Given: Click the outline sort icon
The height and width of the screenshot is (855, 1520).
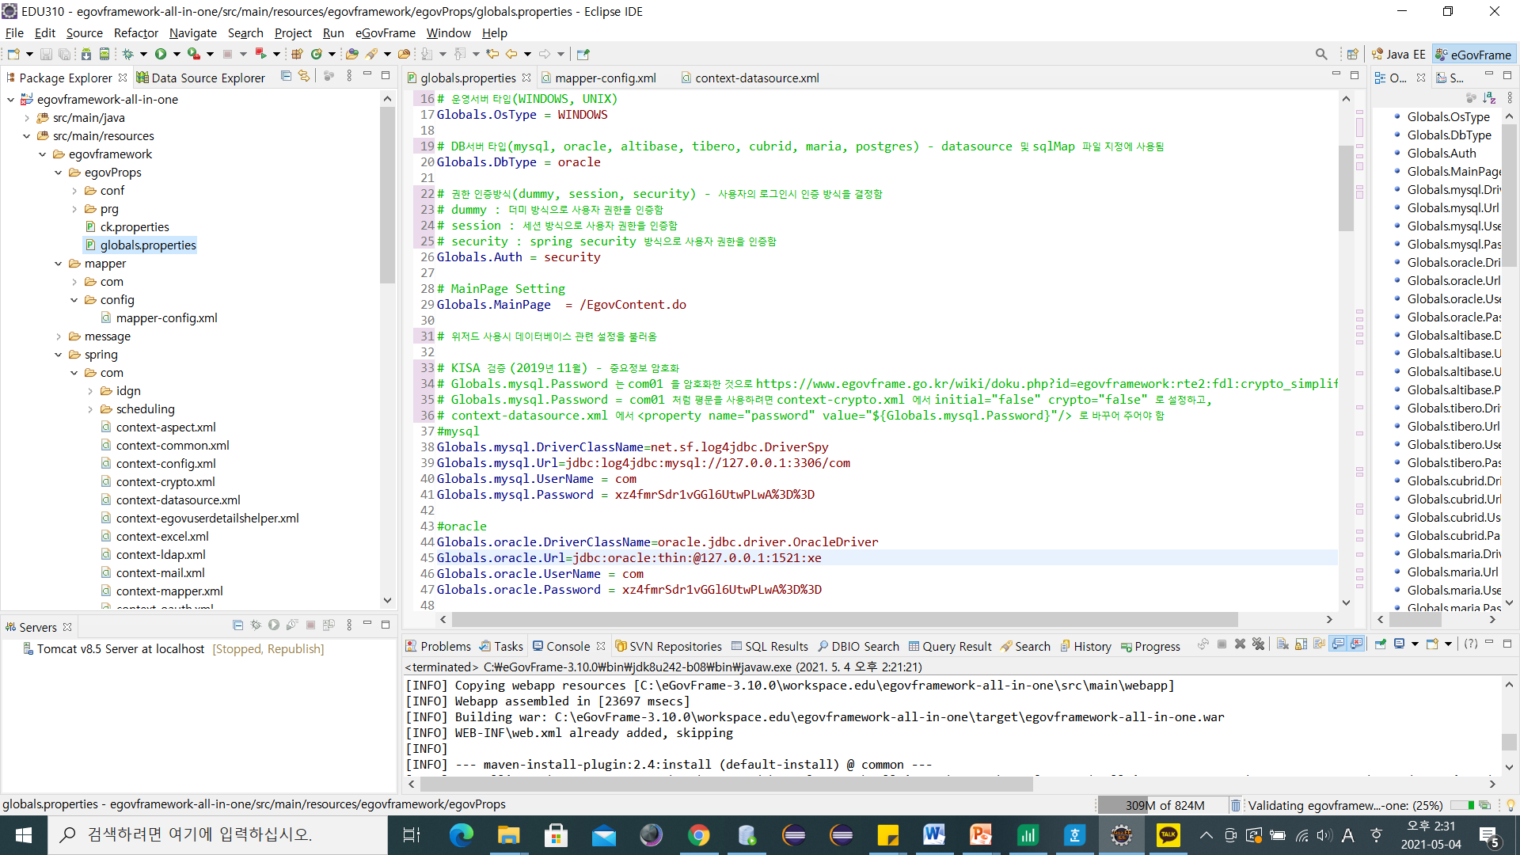Looking at the screenshot, I should pos(1489,98).
